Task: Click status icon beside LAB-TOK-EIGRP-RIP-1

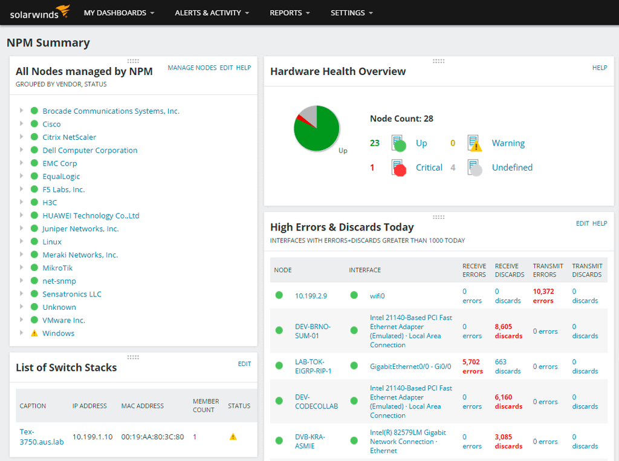Action: tap(279, 365)
